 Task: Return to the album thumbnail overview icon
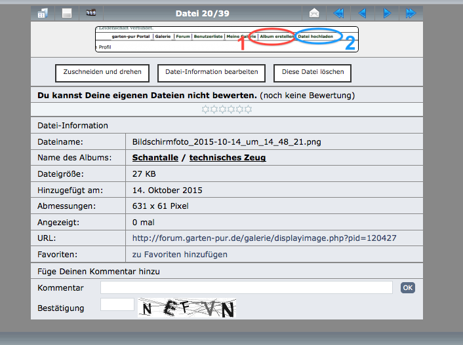pyautogui.click(x=42, y=13)
